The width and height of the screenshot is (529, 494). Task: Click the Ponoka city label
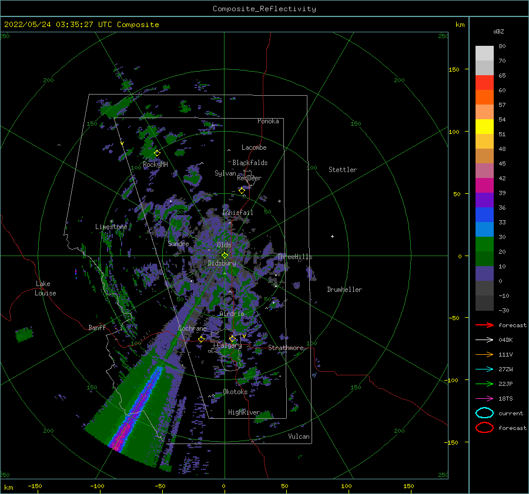coord(268,121)
